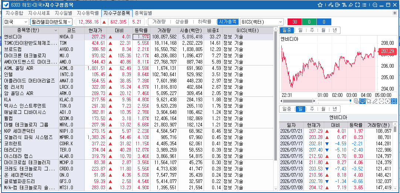Click the chart data count icon
Viewport: 400px width, 193px height.
pyautogui.click(x=356, y=101)
